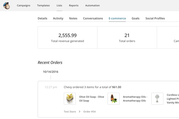The width and height of the screenshot is (179, 119).
Task: Open the Social Profiles tab
Action: pos(155,18)
